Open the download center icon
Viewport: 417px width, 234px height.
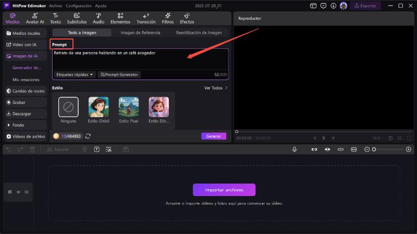(333, 6)
